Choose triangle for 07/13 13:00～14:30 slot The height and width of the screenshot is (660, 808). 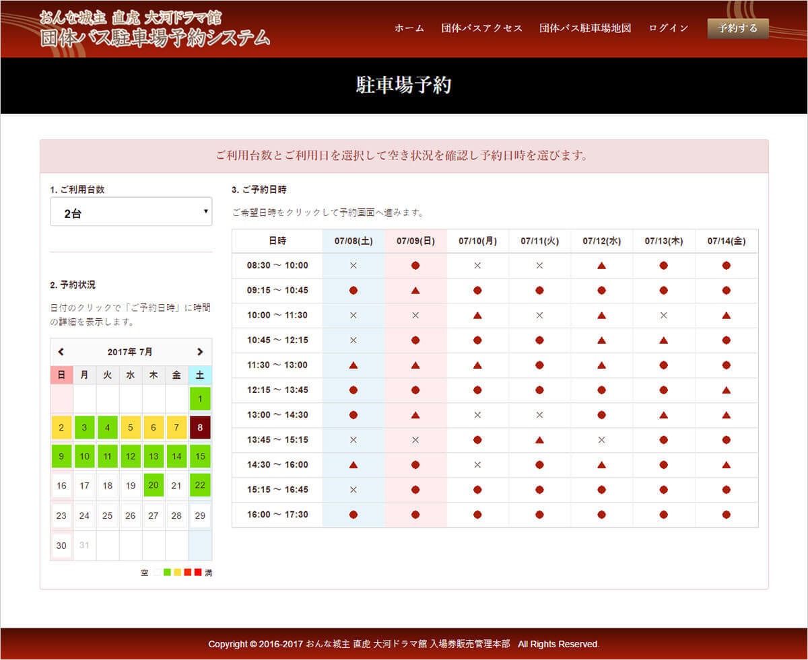[x=664, y=415]
